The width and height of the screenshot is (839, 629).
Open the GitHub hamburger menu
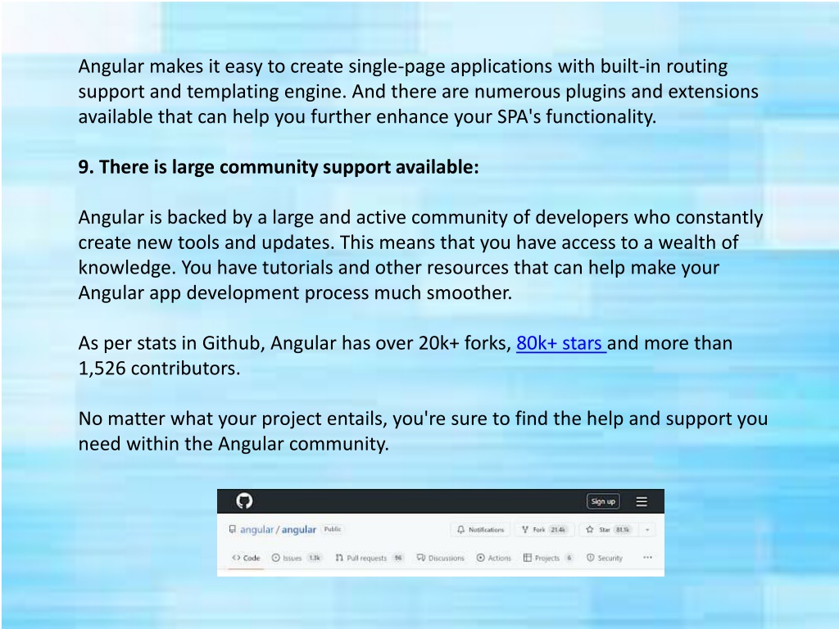(642, 501)
